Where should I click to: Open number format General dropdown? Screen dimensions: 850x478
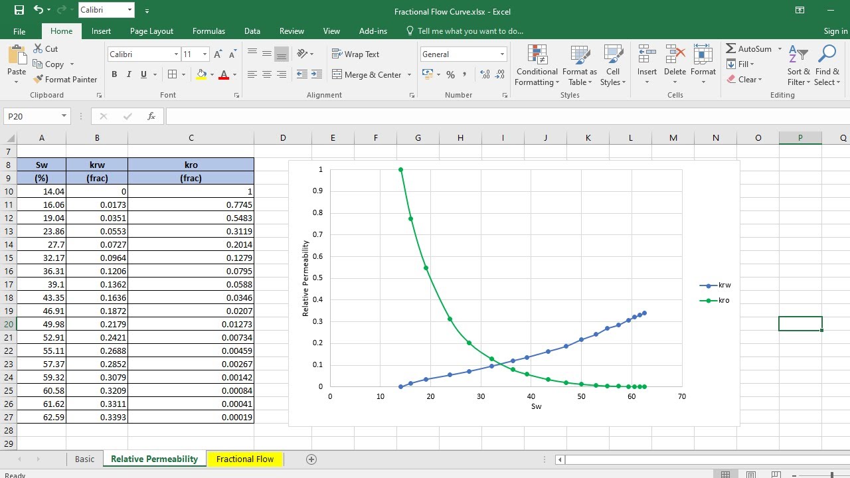[502, 54]
